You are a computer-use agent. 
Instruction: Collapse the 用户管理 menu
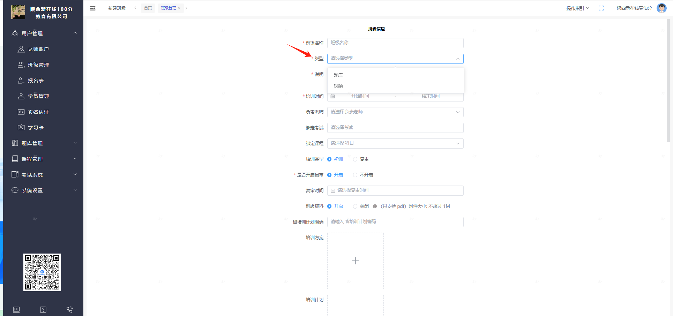[75, 33]
